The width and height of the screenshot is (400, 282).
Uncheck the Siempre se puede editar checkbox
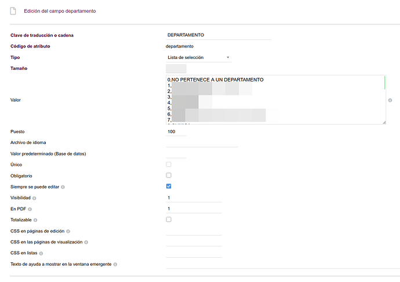169,187
